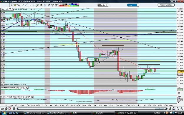Open the bell alert tool
Viewport: 184px width, 115px height.
point(15,5)
